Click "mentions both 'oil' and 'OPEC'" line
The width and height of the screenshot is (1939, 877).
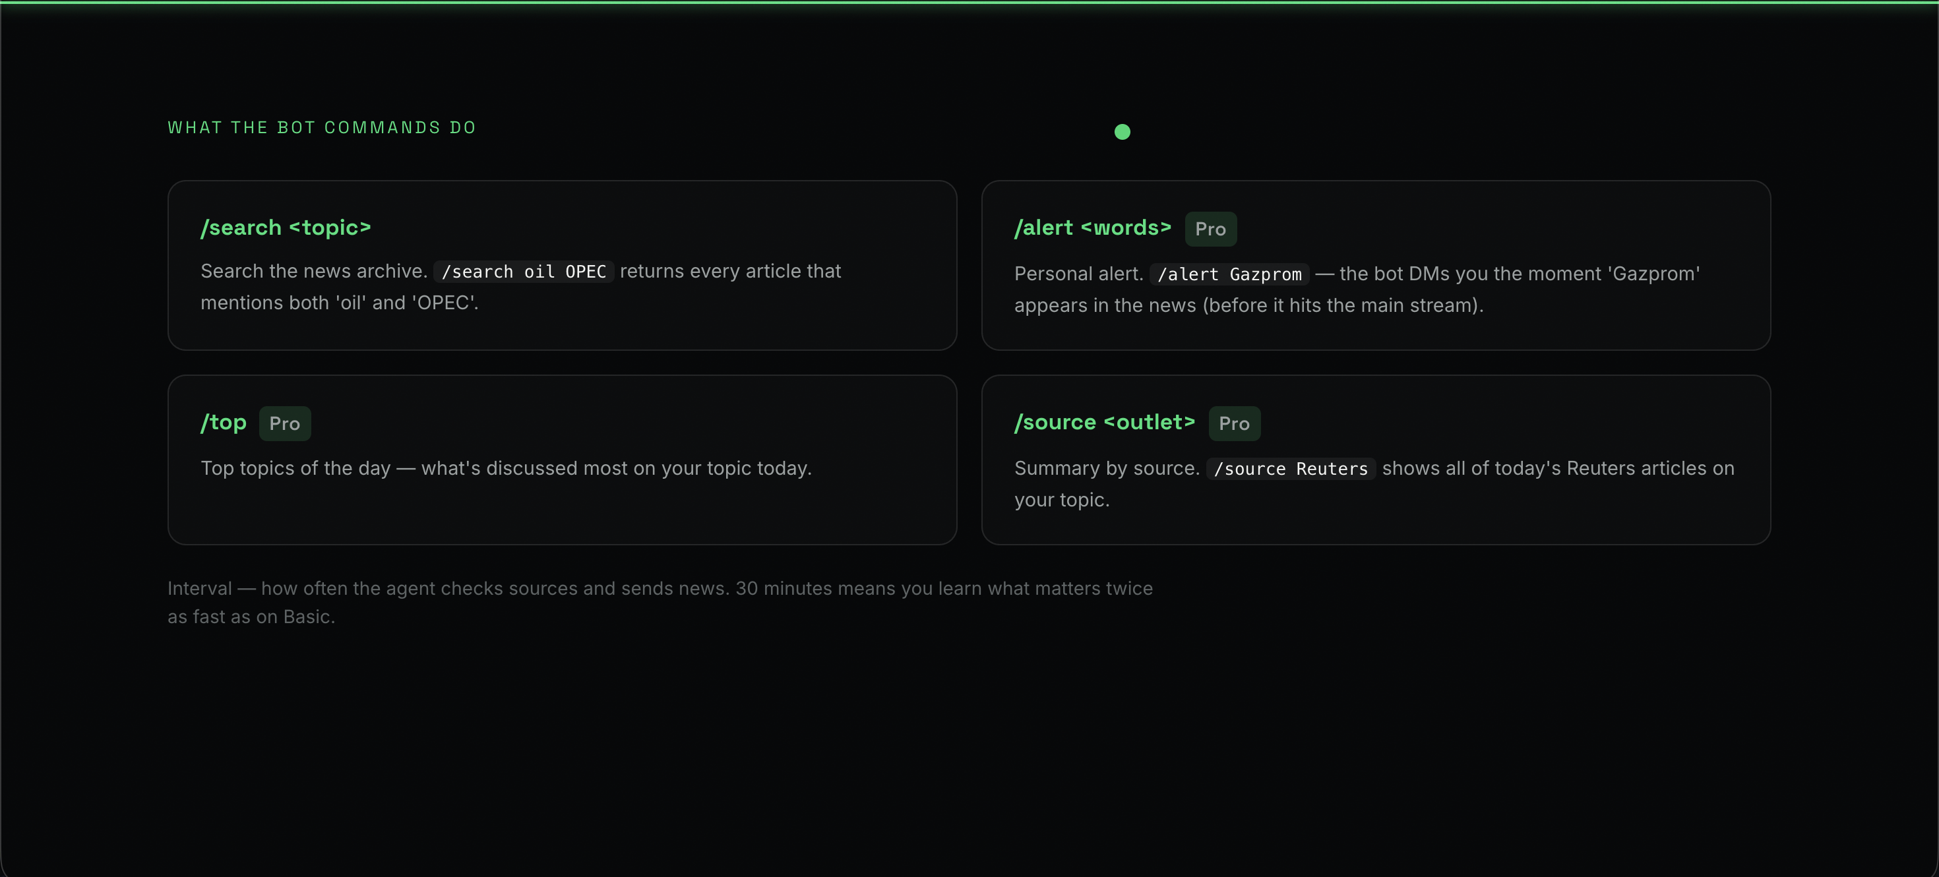(340, 303)
